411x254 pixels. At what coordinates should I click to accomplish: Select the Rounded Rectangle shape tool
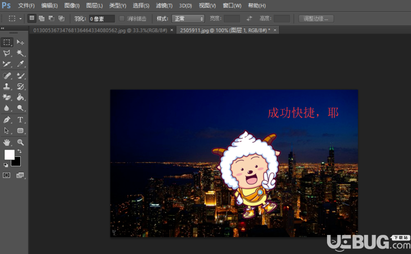click(x=20, y=130)
